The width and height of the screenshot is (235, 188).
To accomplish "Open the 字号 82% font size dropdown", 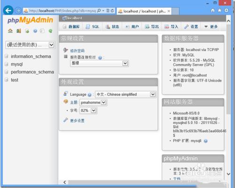I will pos(88,110).
